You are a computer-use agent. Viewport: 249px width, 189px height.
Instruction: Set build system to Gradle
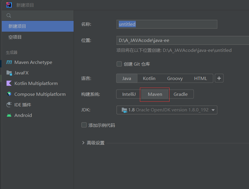[x=180, y=94]
